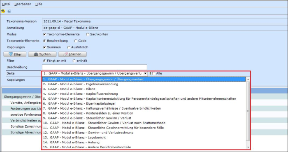Select the Code radio button

click(x=76, y=41)
